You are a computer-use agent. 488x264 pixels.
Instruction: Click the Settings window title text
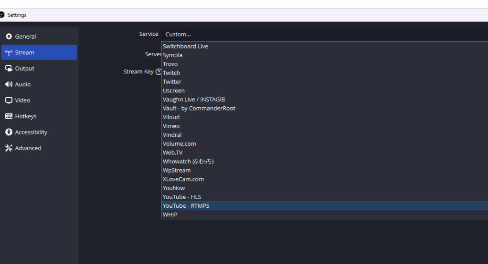[x=17, y=15]
